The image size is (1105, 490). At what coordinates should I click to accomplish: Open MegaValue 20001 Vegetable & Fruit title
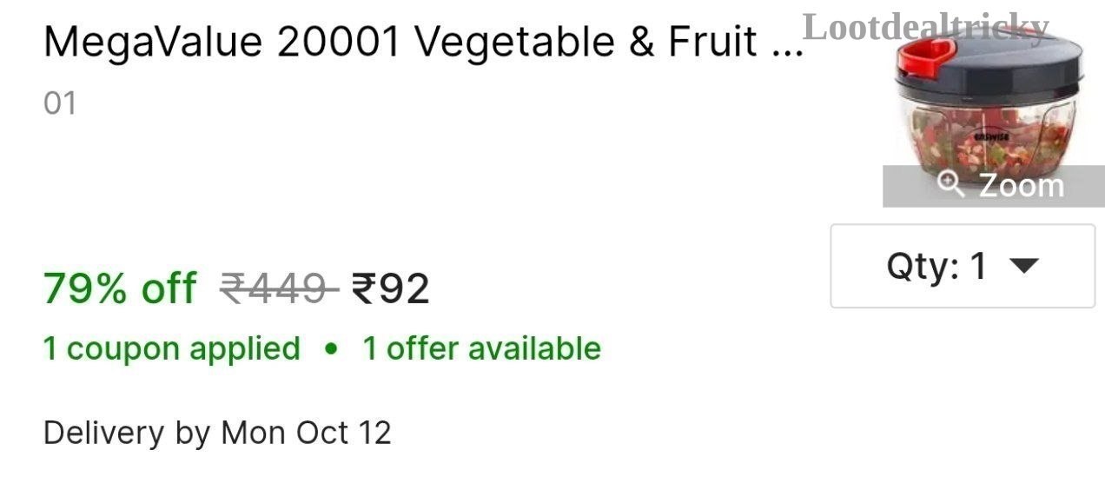coord(423,41)
